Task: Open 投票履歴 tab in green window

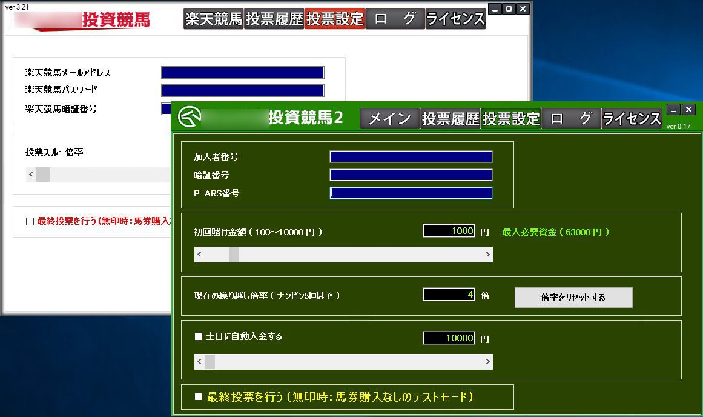Action: [450, 119]
